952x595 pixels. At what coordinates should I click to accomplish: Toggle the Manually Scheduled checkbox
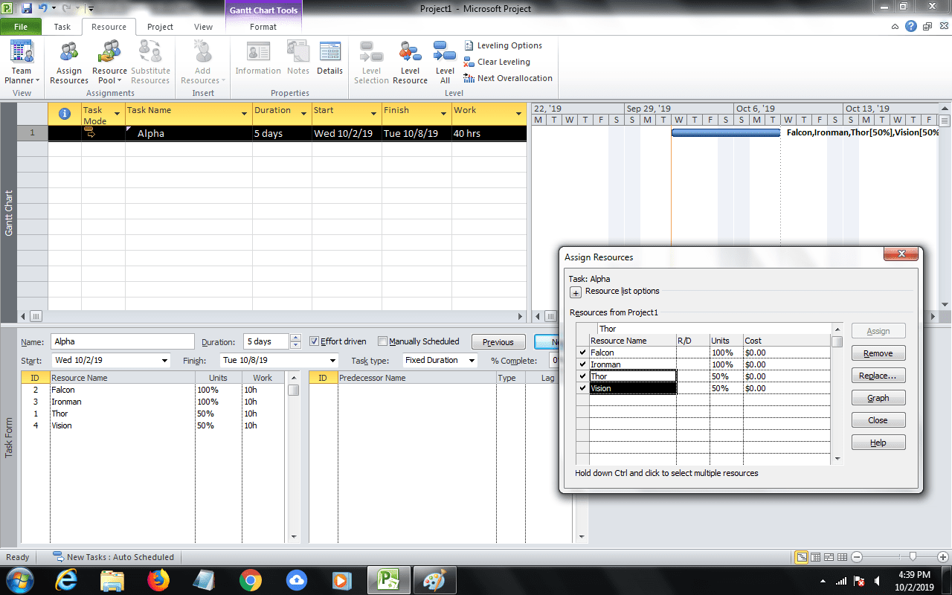[382, 341]
